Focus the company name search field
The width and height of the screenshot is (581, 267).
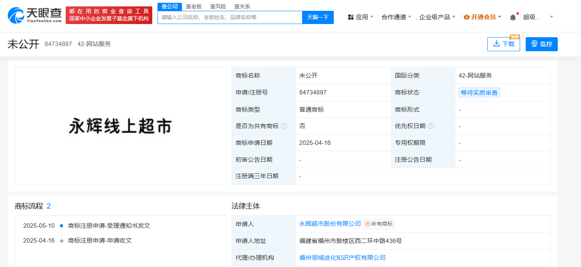(230, 17)
